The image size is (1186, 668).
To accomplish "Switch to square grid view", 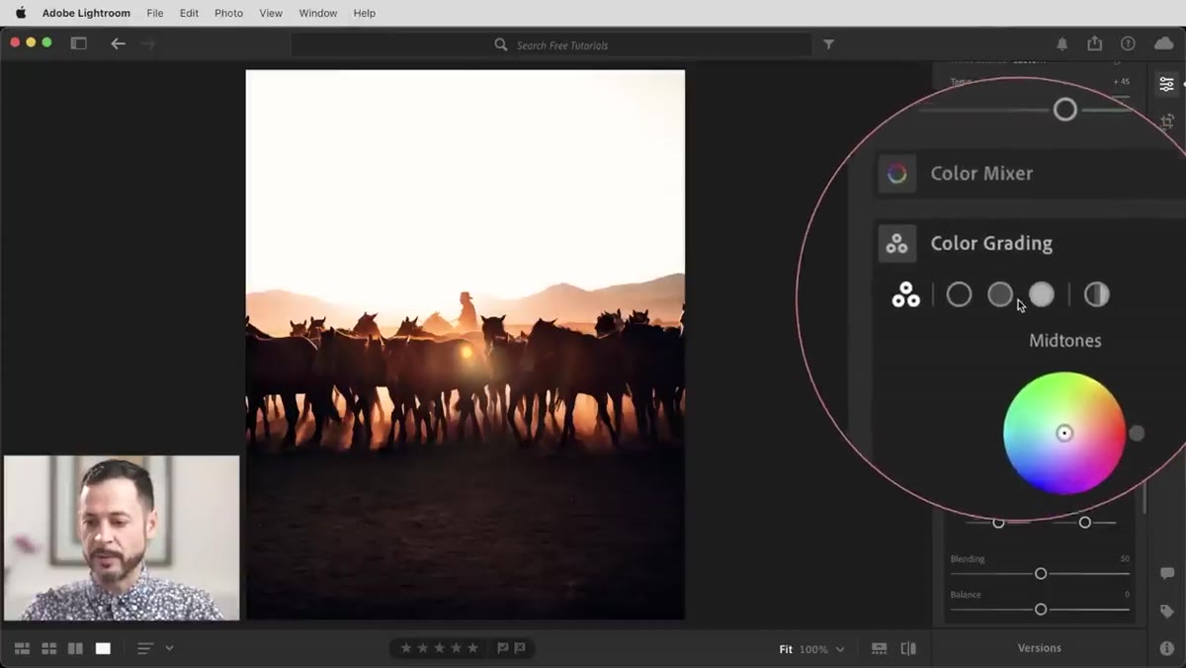I will (x=48, y=648).
